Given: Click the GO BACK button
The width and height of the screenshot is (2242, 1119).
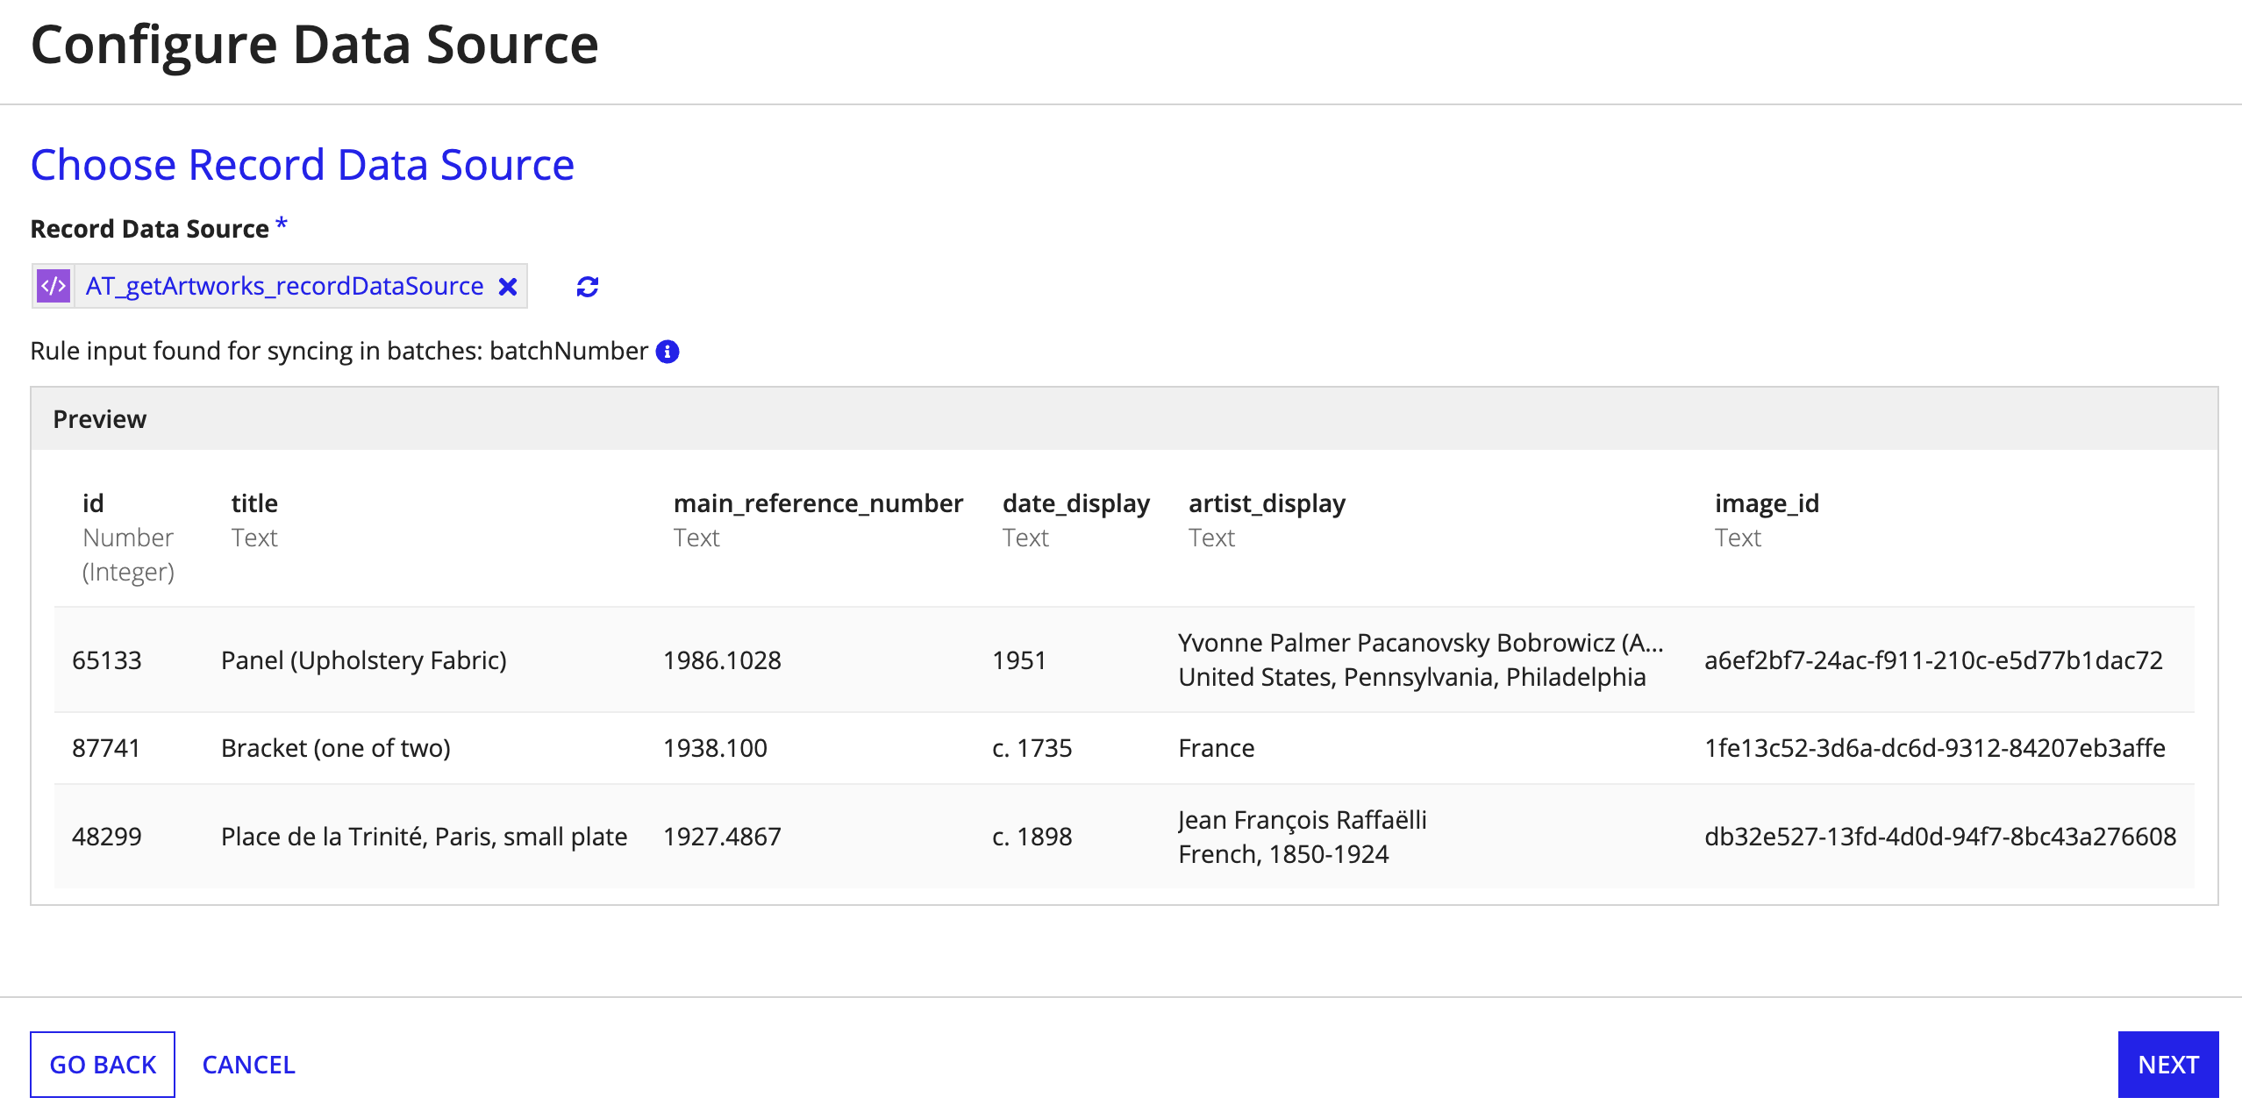Looking at the screenshot, I should (103, 1064).
